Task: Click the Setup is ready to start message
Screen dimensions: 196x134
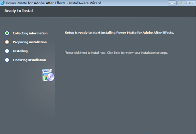Action: click(x=119, y=33)
